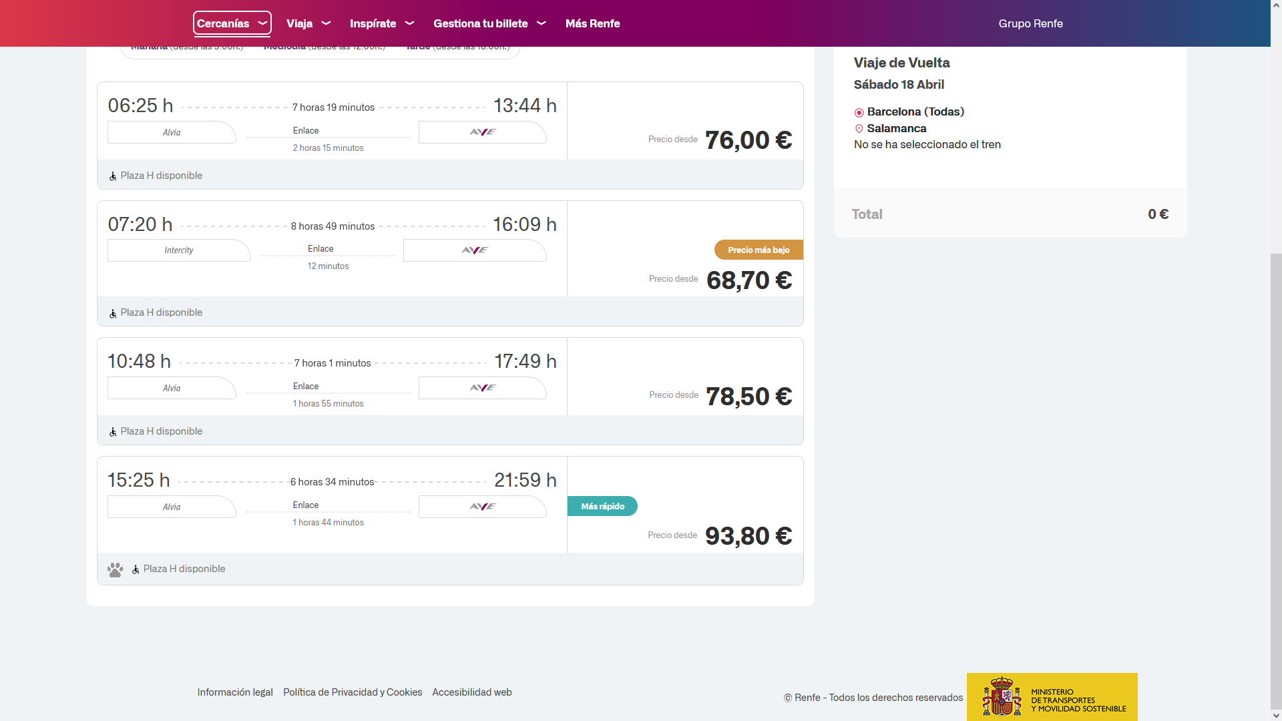
Task: Click the Ministerio de Transportes logo
Action: pyautogui.click(x=1052, y=697)
